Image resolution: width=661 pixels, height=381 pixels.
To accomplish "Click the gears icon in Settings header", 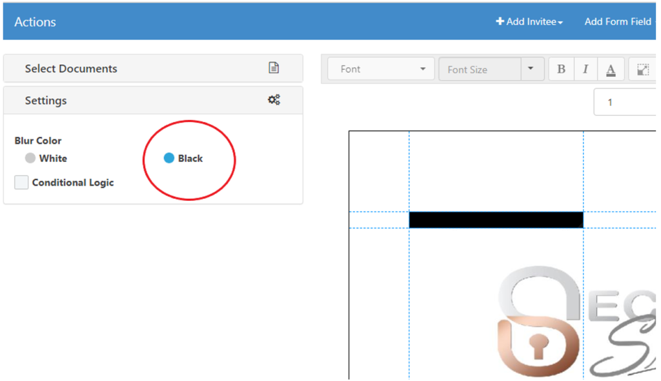I will pyautogui.click(x=274, y=100).
